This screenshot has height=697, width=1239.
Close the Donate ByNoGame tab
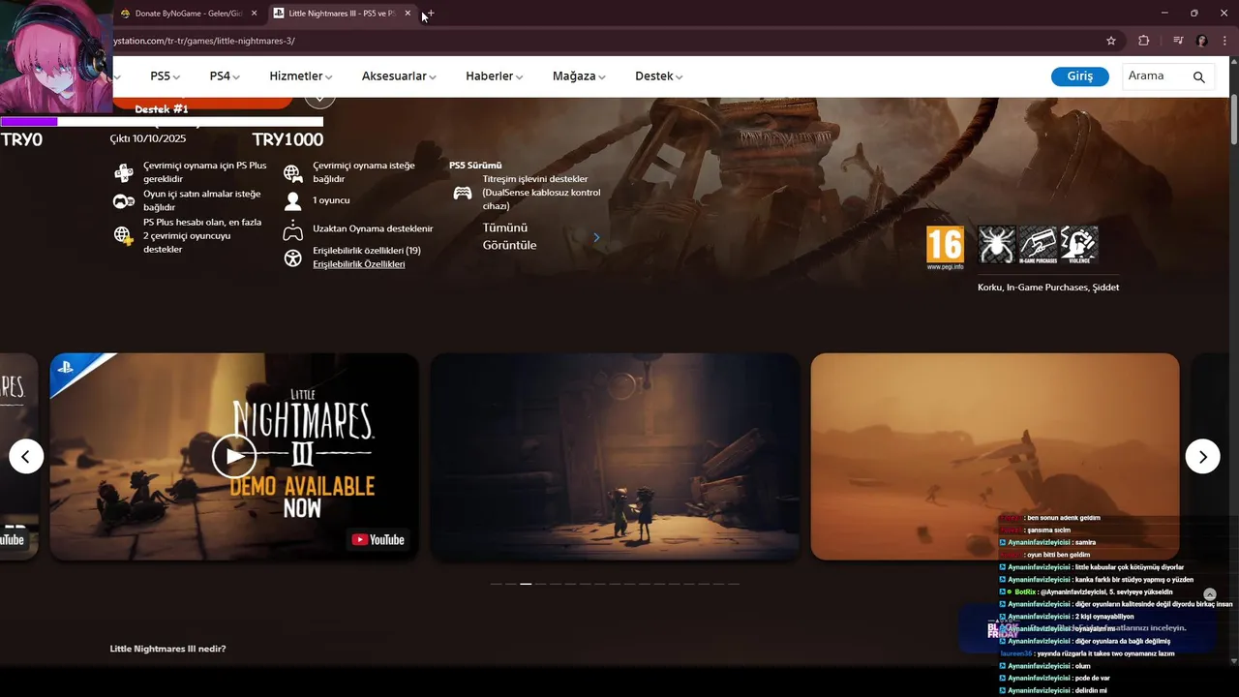pyautogui.click(x=255, y=14)
